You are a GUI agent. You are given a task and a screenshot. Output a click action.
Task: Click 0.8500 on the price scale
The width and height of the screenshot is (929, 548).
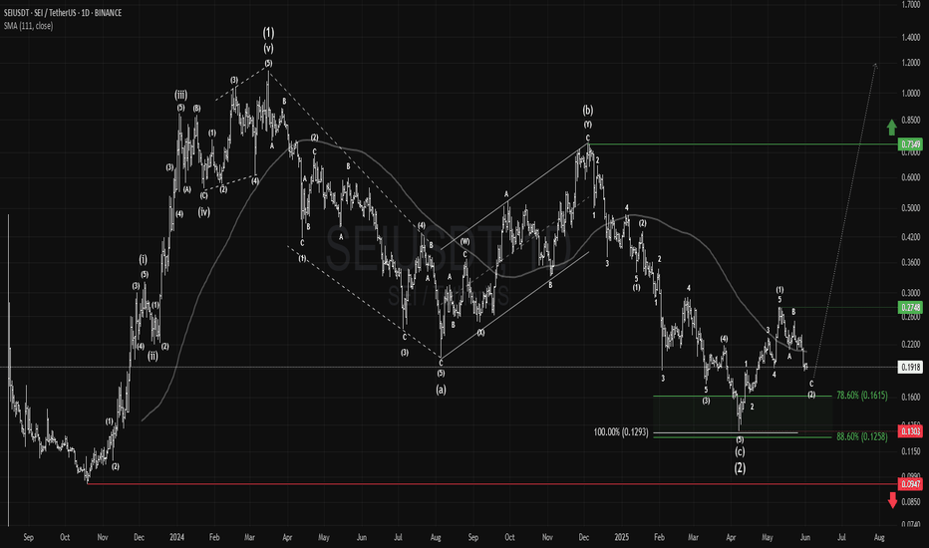tap(911, 120)
